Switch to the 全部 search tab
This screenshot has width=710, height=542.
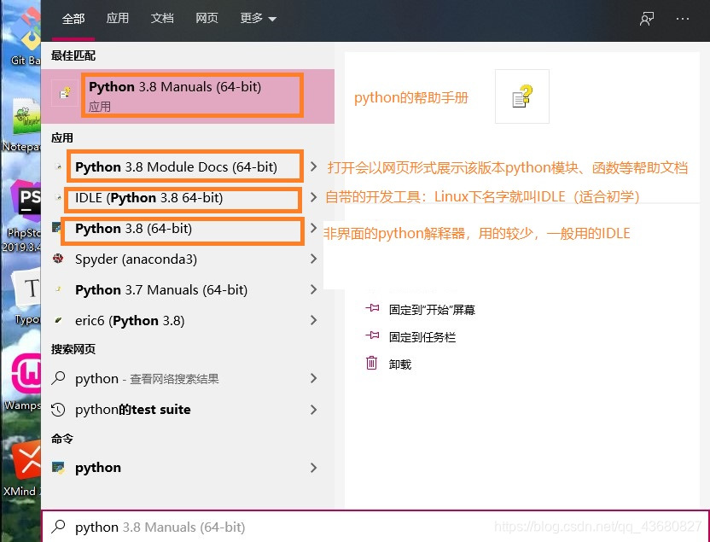[73, 19]
